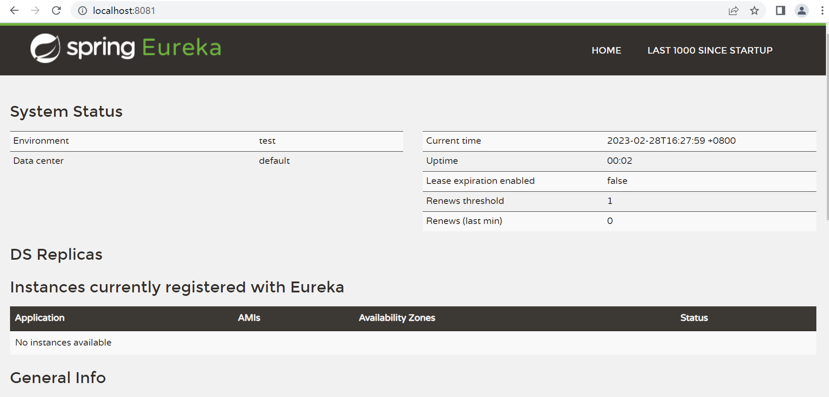Screen dimensions: 829x397
Task: Select the data center value 'default'
Action: [x=274, y=161]
